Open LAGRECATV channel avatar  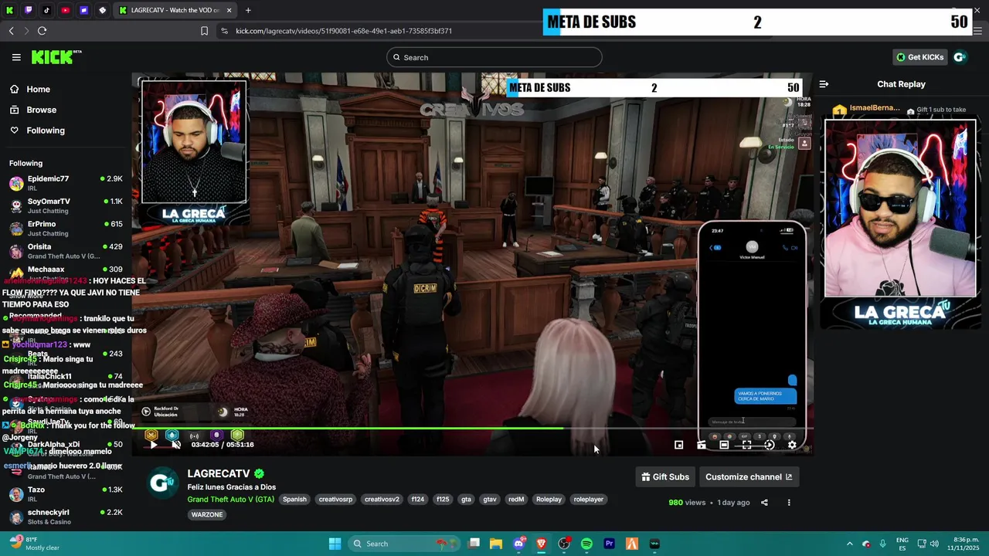point(162,483)
